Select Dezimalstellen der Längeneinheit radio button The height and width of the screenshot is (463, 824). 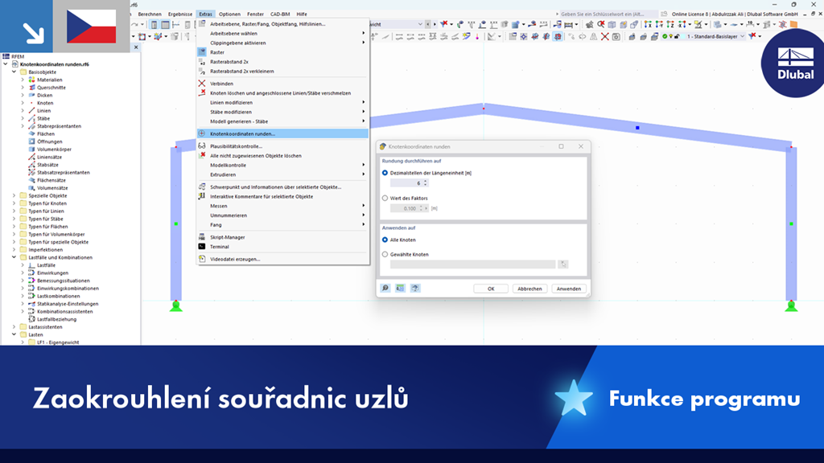(x=385, y=173)
